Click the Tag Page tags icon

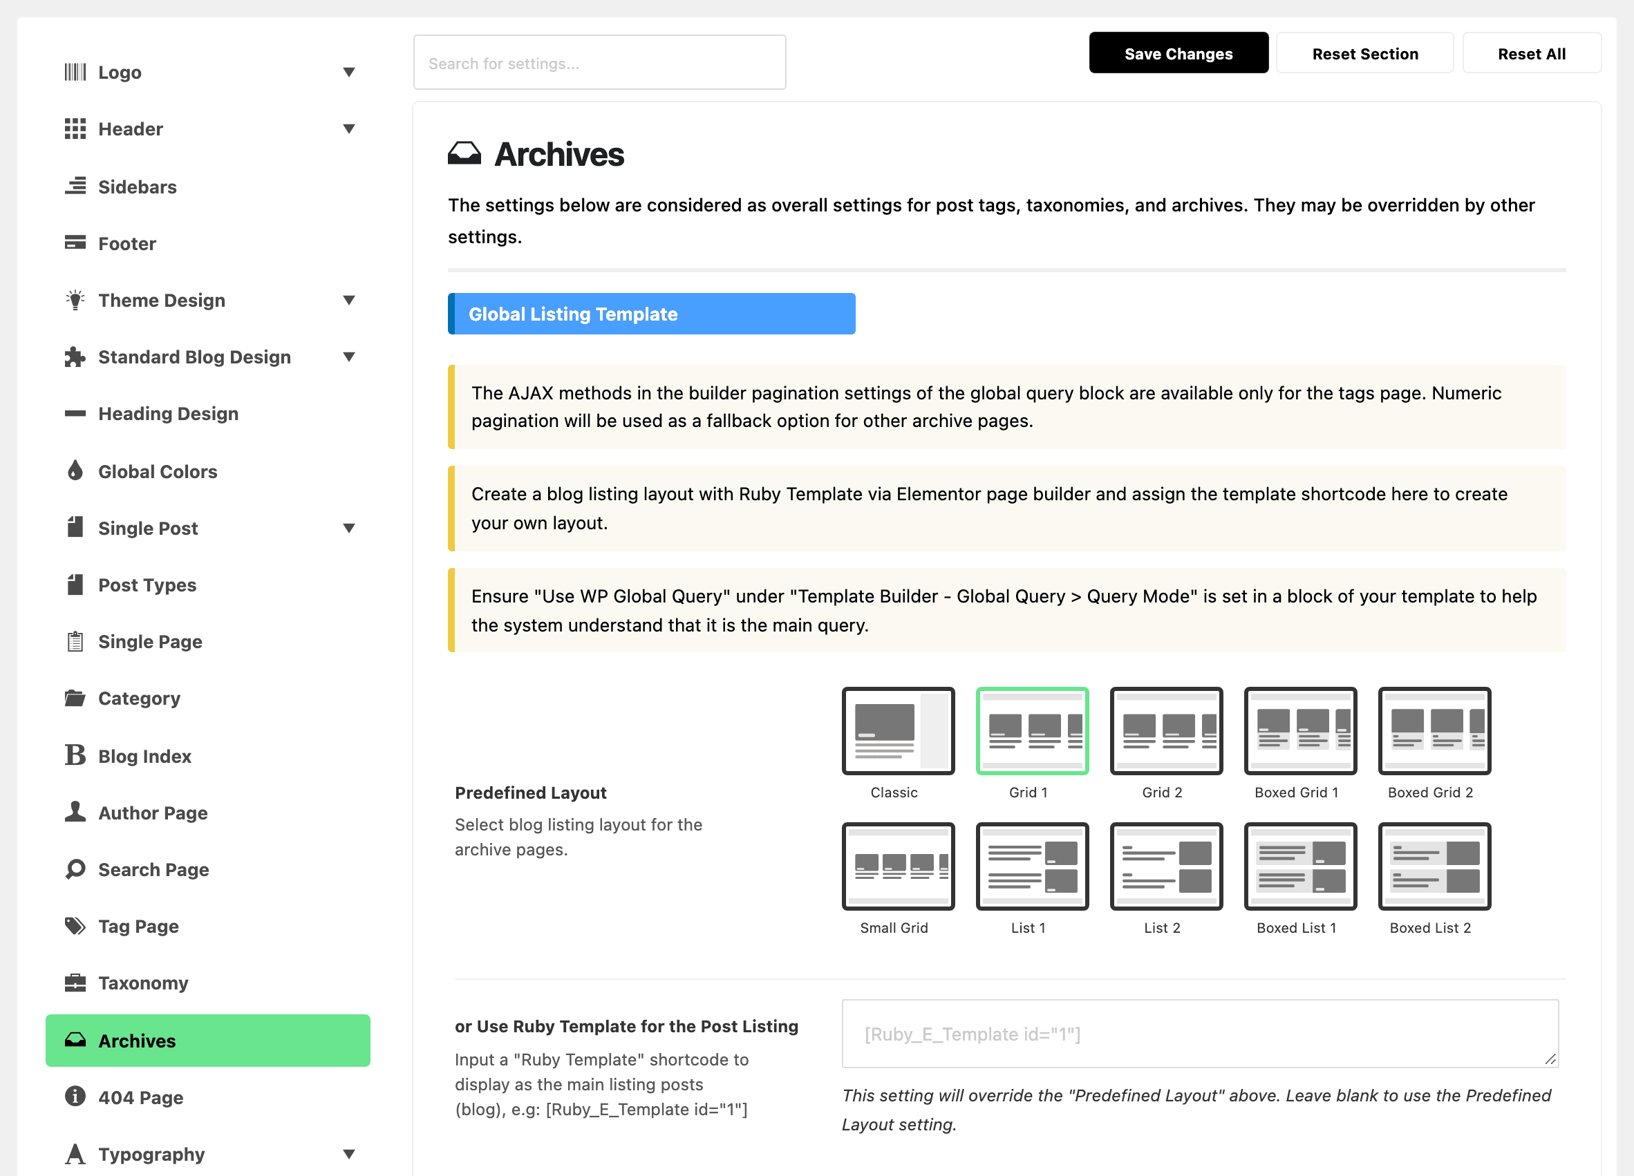(x=75, y=925)
